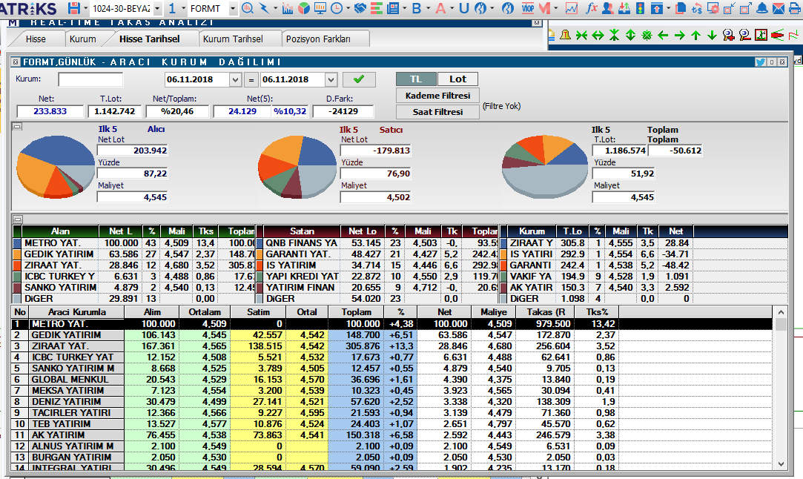Click the traffic light icon
Screen dimensions: 803x479
640,8
